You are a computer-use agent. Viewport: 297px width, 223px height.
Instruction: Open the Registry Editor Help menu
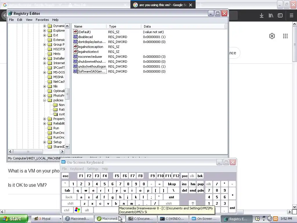(x=55, y=20)
